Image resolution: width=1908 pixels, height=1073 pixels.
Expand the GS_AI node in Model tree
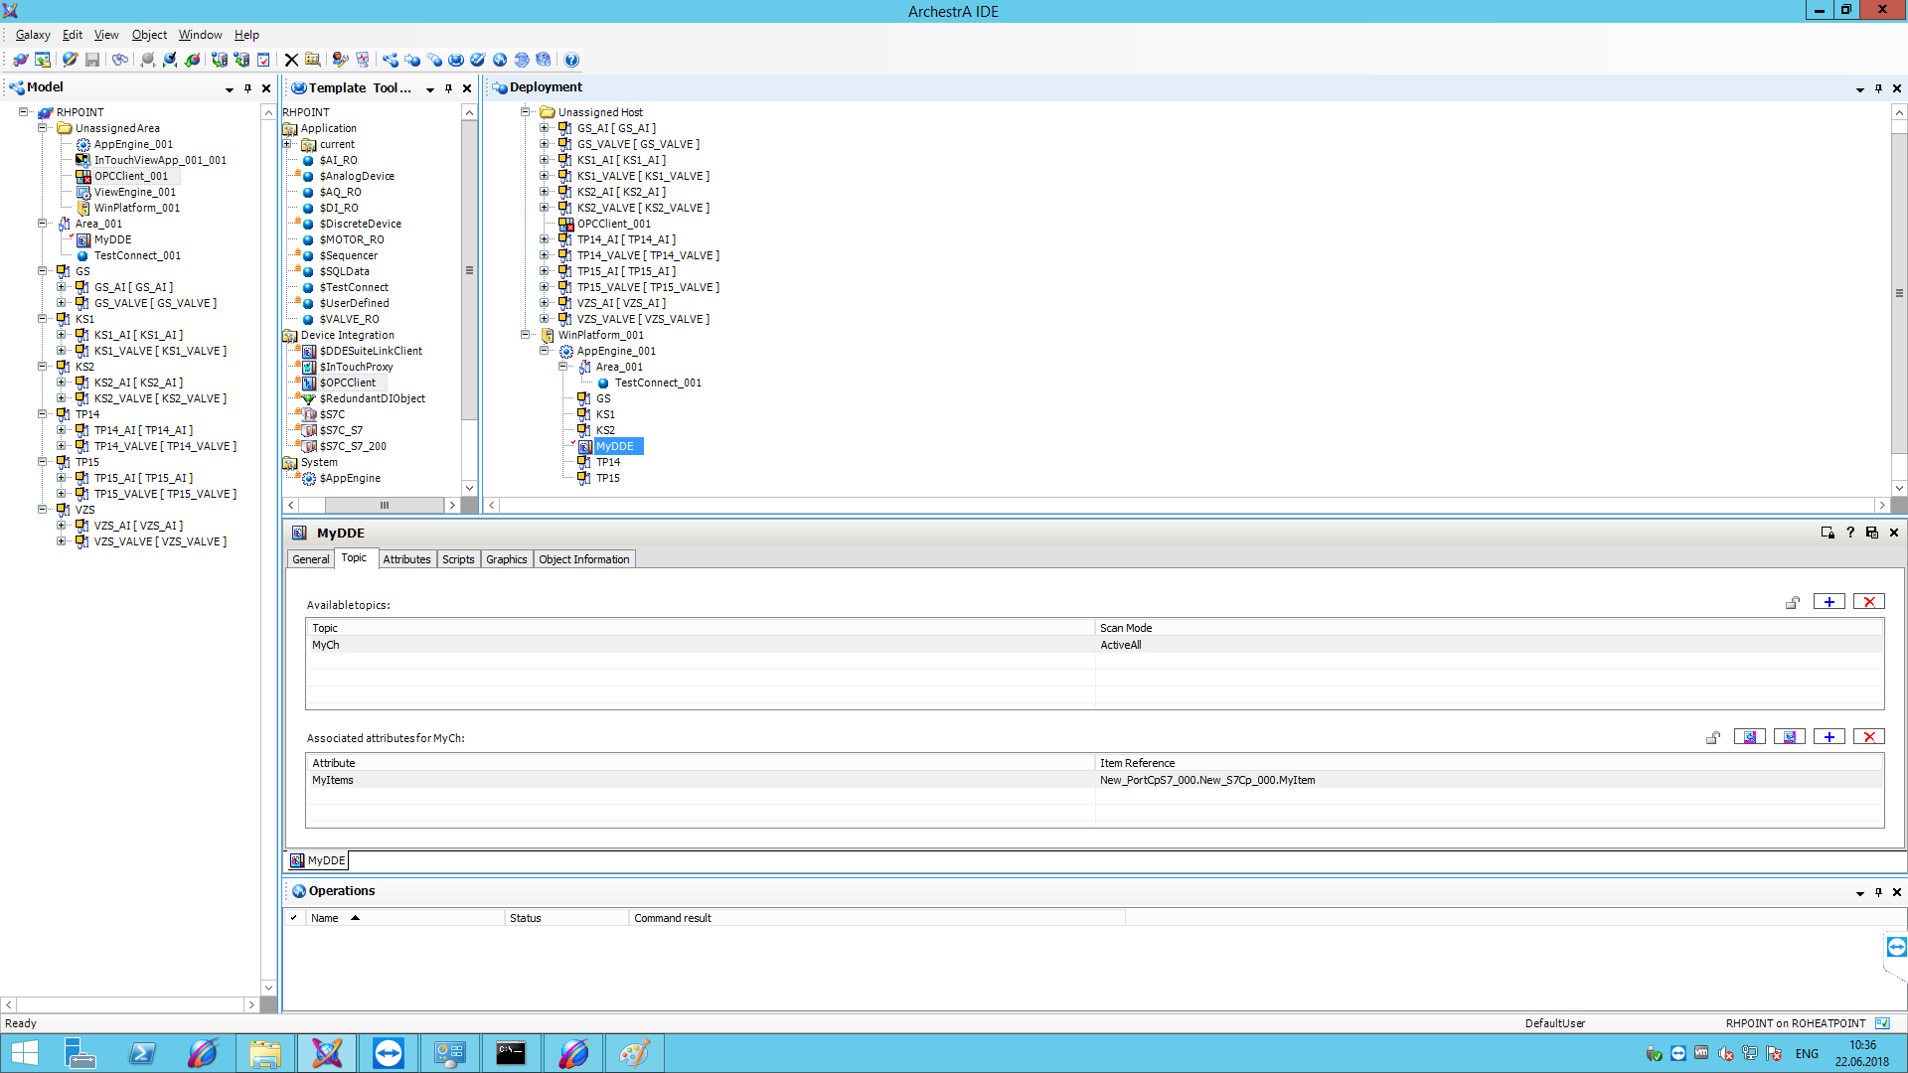tap(62, 287)
